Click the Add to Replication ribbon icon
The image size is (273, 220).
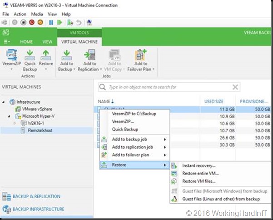(x=89, y=55)
